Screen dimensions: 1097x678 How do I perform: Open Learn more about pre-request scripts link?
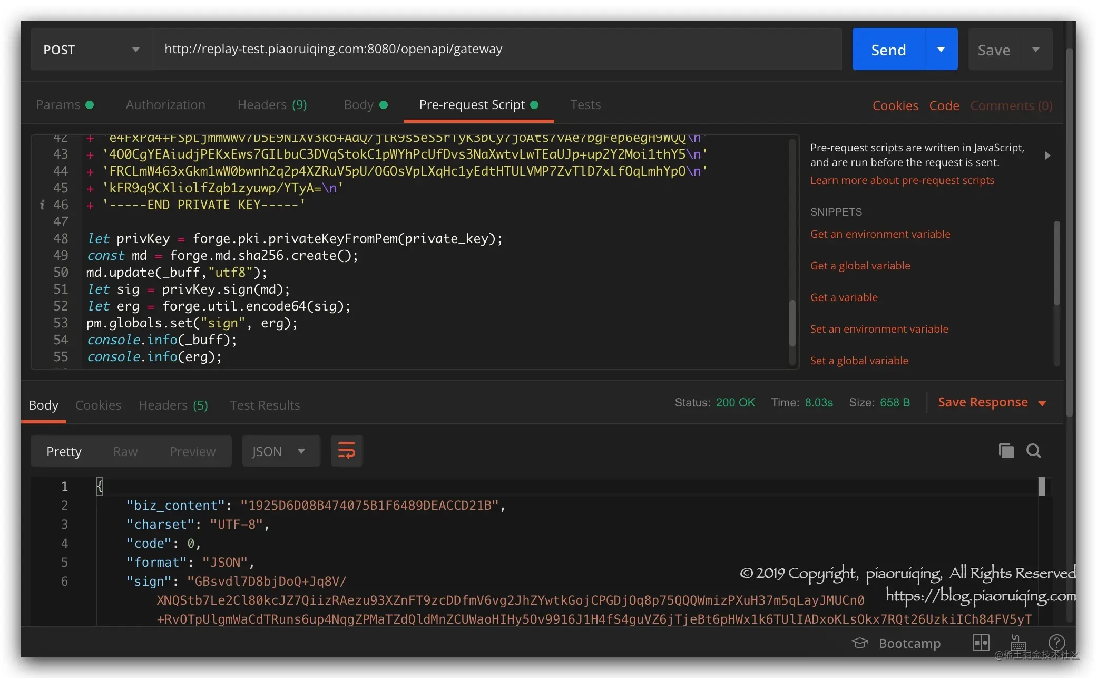(x=902, y=180)
